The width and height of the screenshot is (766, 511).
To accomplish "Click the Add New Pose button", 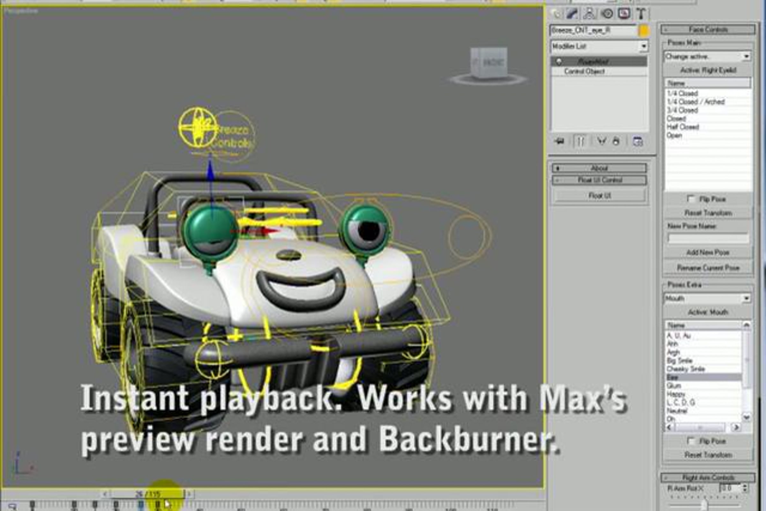I will 708,252.
